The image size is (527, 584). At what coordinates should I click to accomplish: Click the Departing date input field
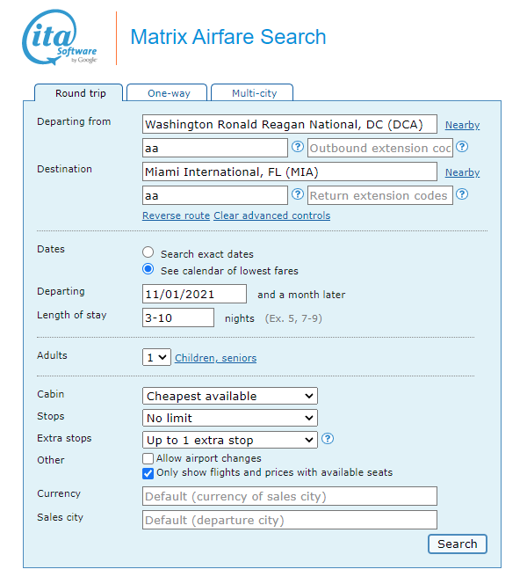[x=194, y=294]
